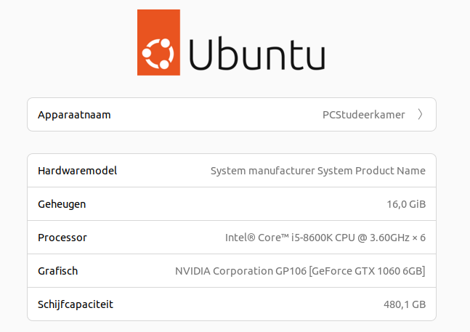This screenshot has width=470, height=332.
Task: Click the Geheugen row
Action: (232, 204)
